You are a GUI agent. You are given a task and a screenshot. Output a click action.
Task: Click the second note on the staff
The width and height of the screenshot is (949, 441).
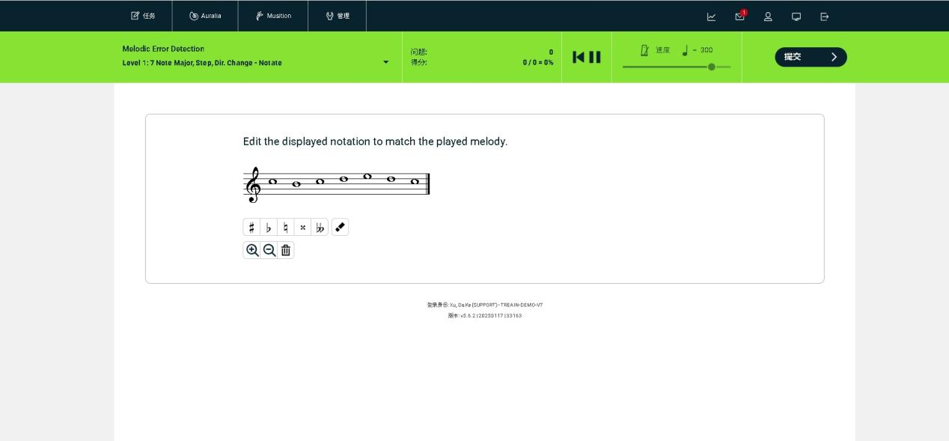pyautogui.click(x=296, y=184)
